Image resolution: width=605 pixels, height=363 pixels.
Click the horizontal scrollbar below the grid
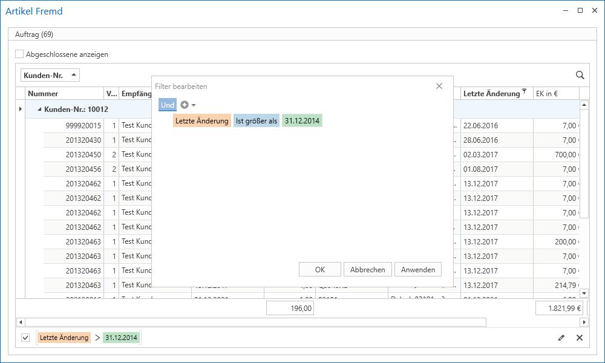pyautogui.click(x=254, y=322)
